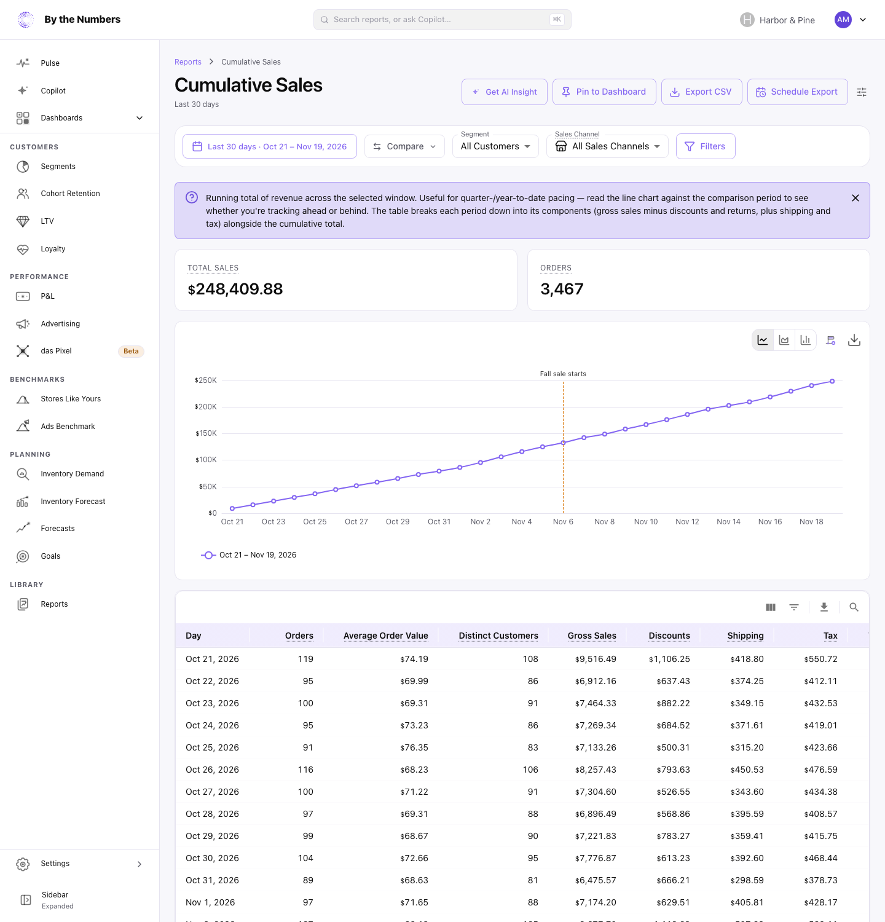Switch chart to bar view
Viewport: 885px width, 922px height.
point(806,340)
